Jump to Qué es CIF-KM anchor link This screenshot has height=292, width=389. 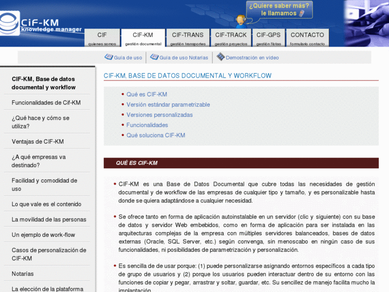147,94
